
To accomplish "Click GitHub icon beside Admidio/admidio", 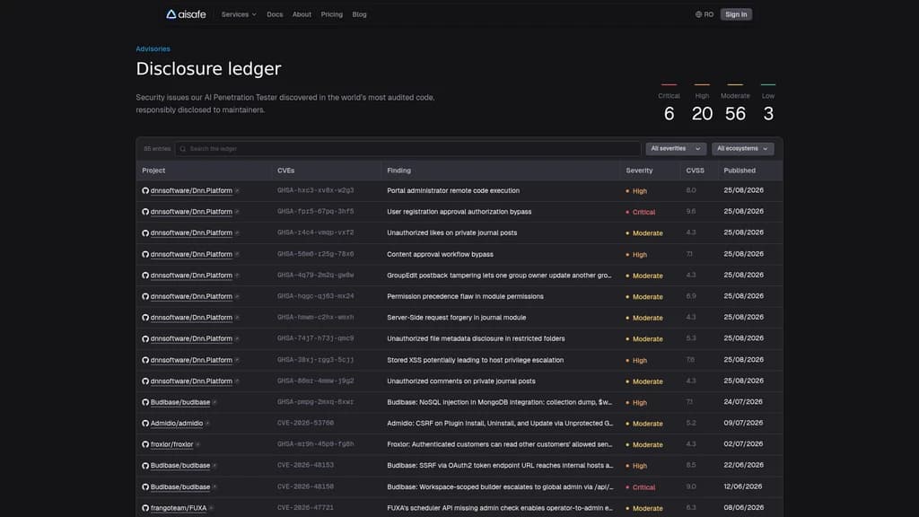I will 145,424.
